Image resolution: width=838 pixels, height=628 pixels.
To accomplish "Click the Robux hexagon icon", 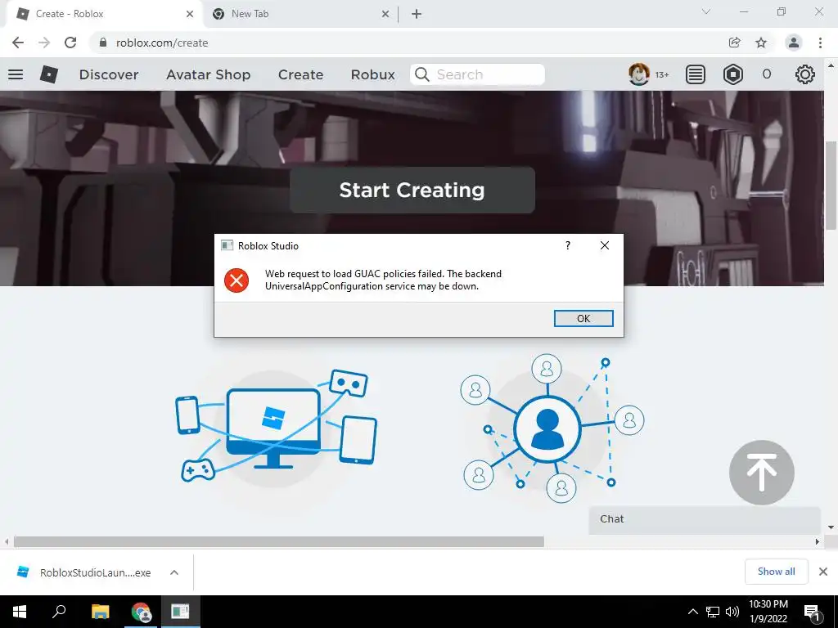I will 732,74.
